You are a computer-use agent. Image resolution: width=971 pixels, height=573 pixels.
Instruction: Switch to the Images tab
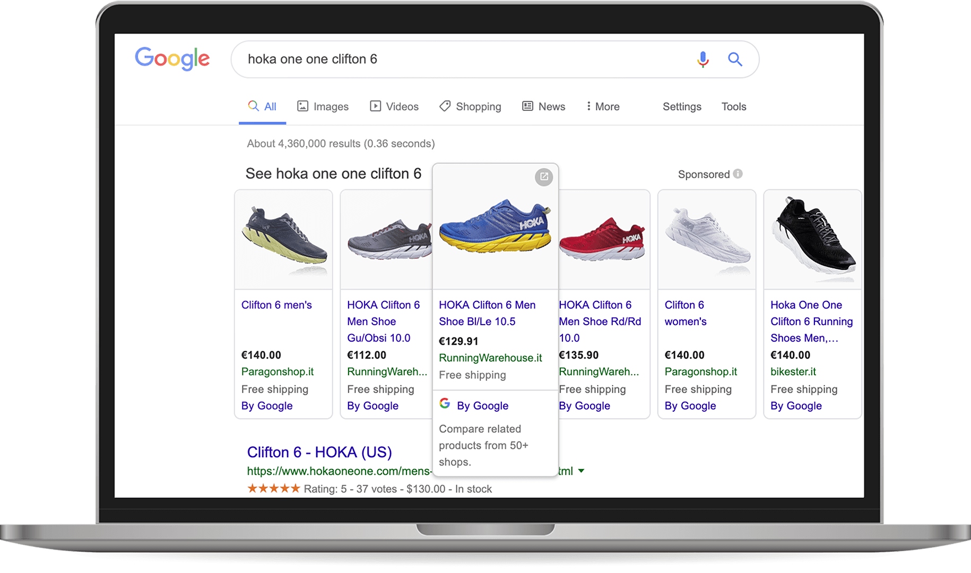pos(323,107)
